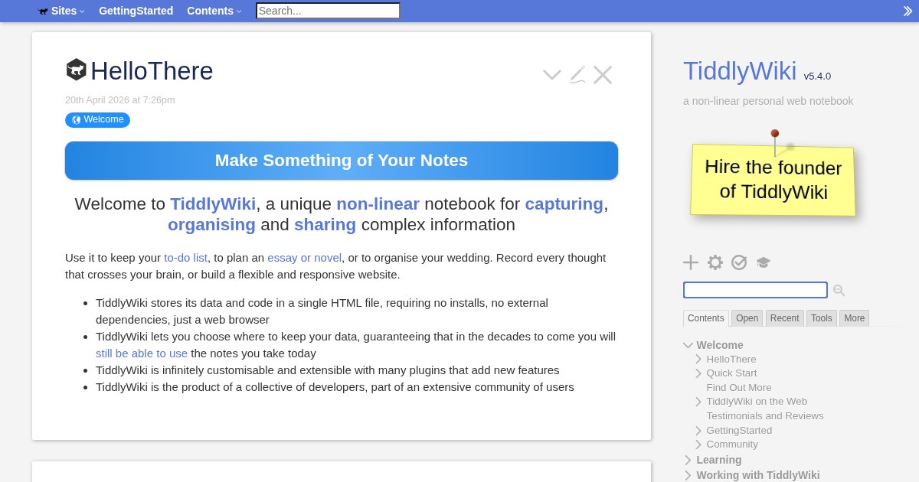Hide the sidebar using the double-chevron icon

coord(908,11)
